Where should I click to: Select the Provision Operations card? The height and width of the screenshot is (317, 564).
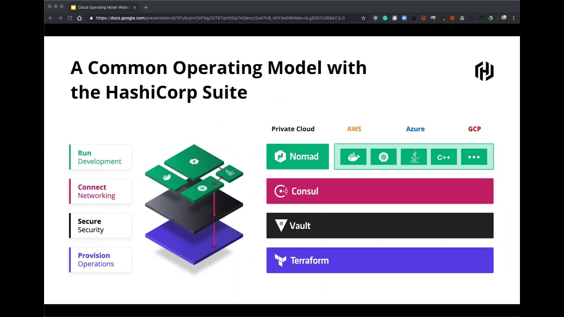point(100,260)
